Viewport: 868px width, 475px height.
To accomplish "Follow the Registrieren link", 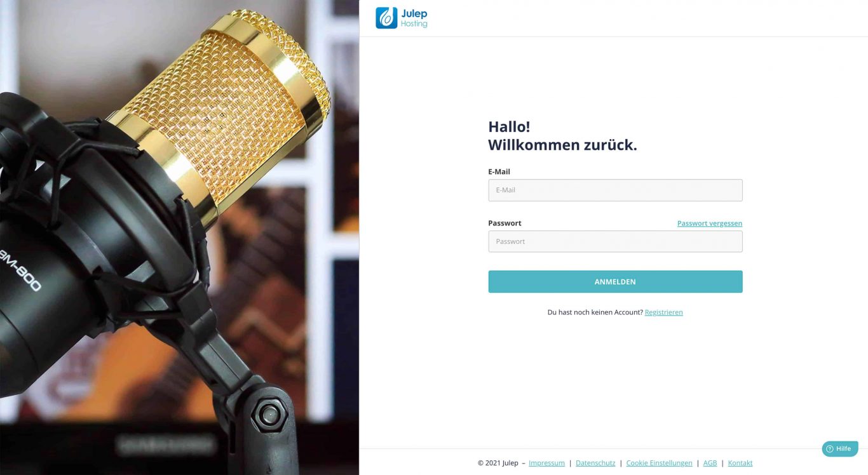I will (x=664, y=312).
